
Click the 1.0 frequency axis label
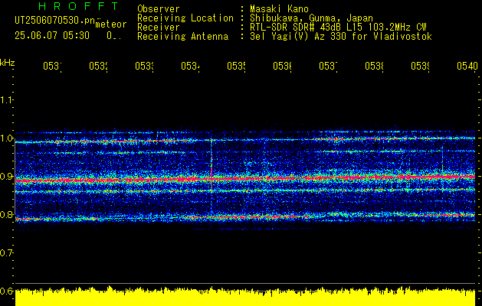pos(6,138)
